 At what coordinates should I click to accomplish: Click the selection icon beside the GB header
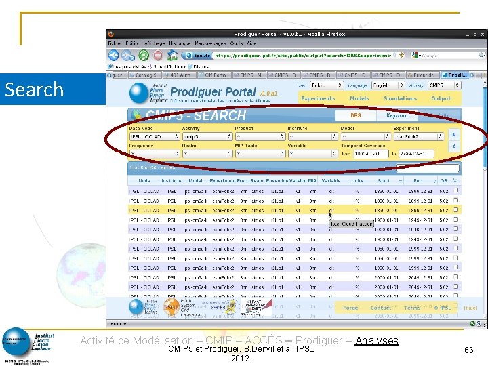(x=455, y=180)
